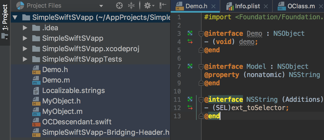
Task: Click the Model class name in code
Action: tap(256, 67)
